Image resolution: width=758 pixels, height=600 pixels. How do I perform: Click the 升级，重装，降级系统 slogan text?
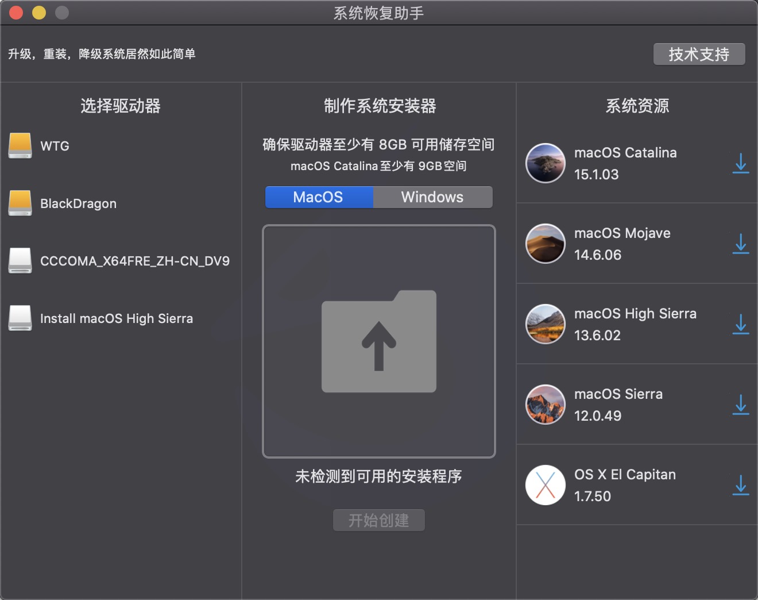pos(102,54)
